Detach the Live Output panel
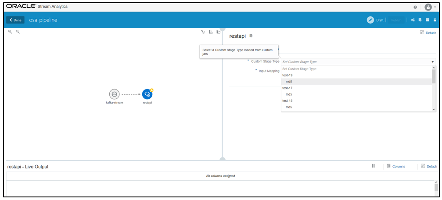The width and height of the screenshot is (442, 200). tap(429, 166)
